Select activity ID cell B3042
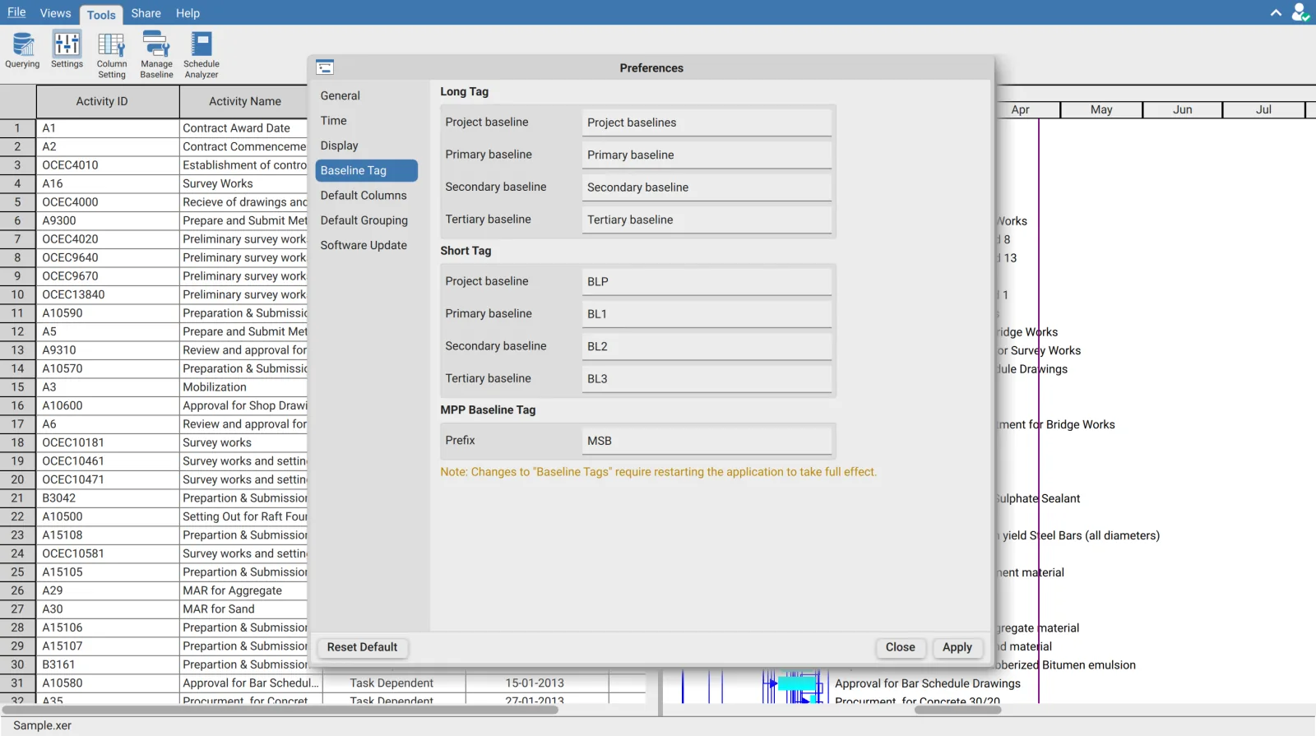 (108, 498)
